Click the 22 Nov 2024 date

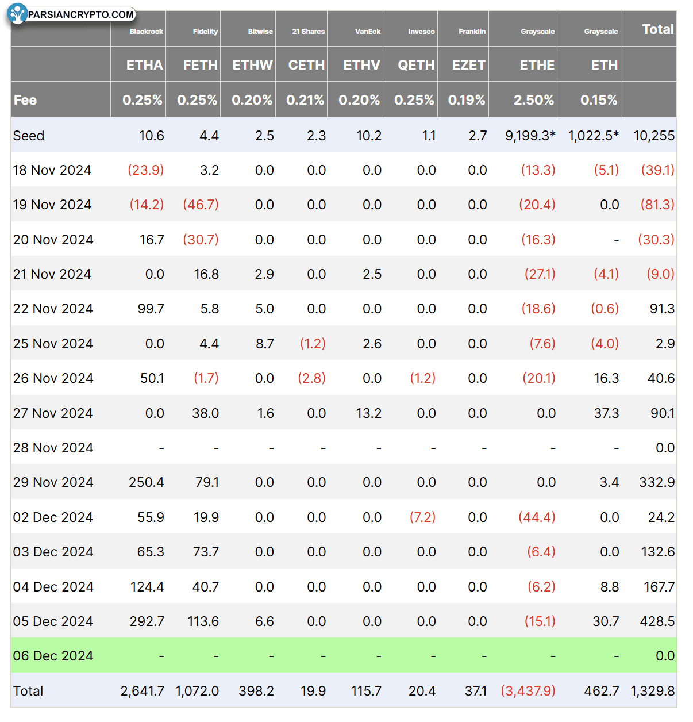pyautogui.click(x=53, y=309)
